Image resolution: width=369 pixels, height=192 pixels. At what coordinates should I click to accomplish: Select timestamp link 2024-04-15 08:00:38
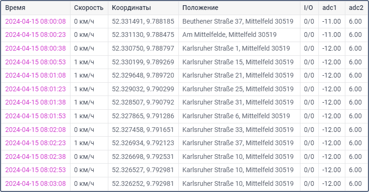pyautogui.click(x=35, y=48)
